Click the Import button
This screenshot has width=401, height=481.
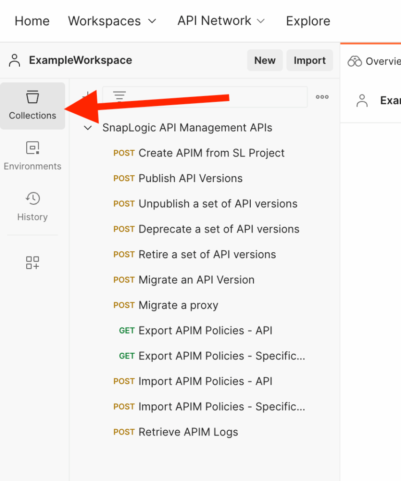point(309,61)
